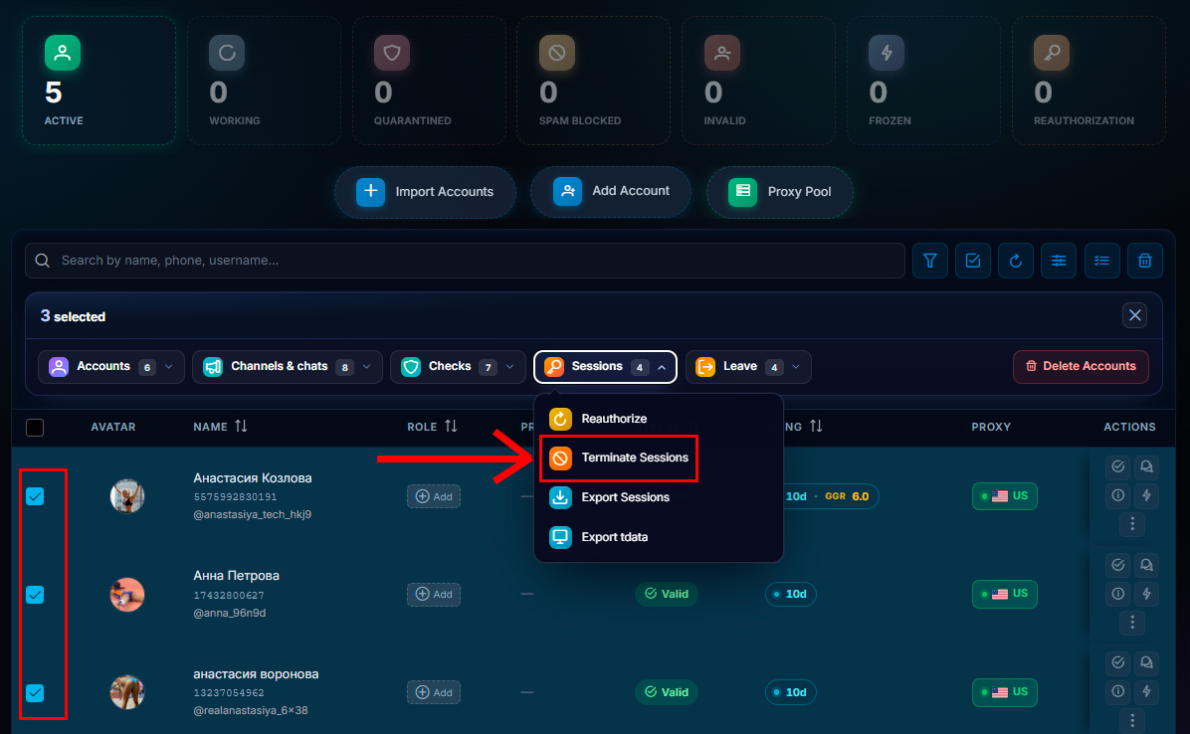Open the Reauthorization status card
The image size is (1190, 734).
click(x=1089, y=81)
